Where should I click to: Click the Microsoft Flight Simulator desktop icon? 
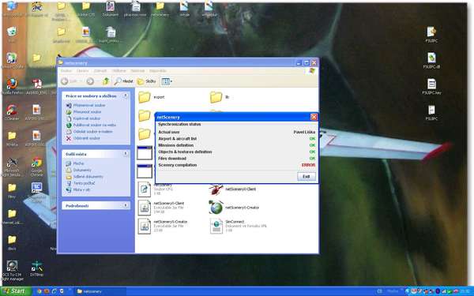(12, 167)
